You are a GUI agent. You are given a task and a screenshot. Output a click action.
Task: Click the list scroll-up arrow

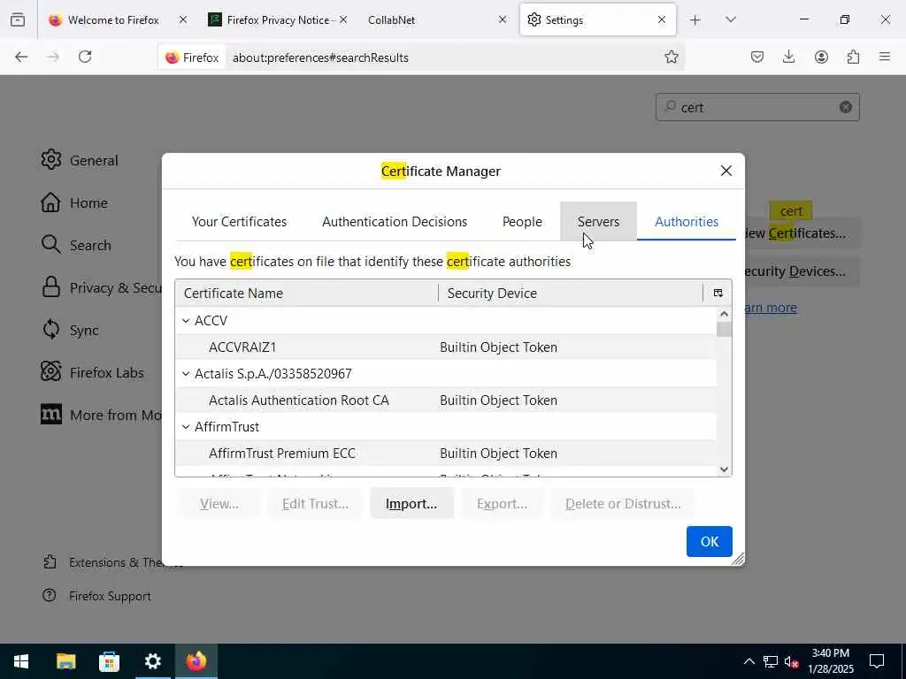(x=724, y=314)
